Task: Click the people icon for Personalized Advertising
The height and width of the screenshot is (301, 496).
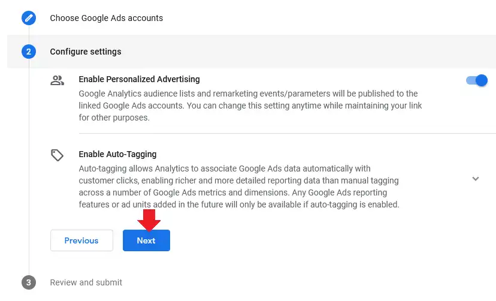Action: point(58,80)
